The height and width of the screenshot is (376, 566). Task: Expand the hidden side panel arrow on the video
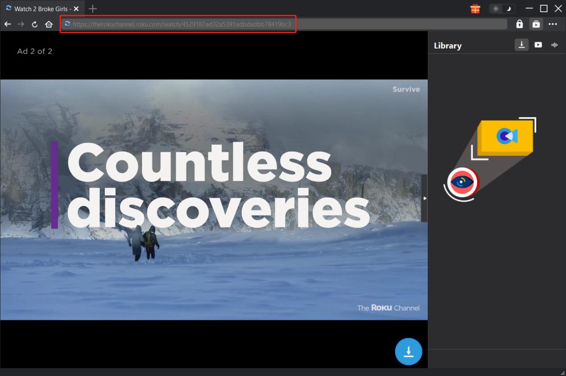tap(424, 198)
